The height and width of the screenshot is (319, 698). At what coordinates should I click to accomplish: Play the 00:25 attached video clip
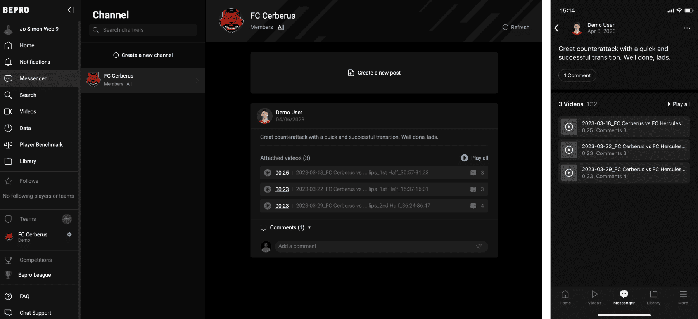[x=268, y=173]
